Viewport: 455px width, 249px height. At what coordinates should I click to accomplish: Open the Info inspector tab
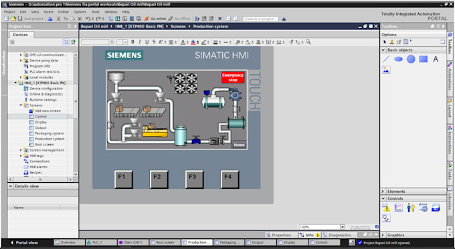309,235
